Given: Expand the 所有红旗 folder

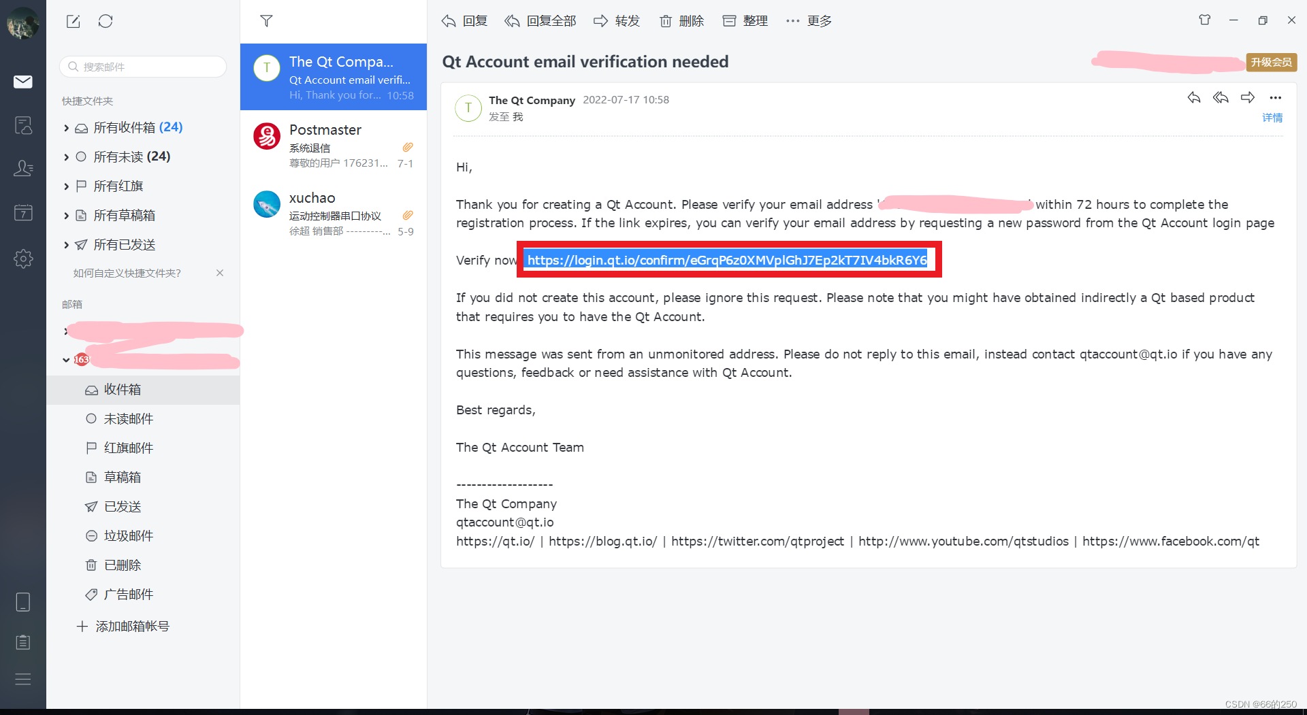Looking at the screenshot, I should [x=66, y=186].
